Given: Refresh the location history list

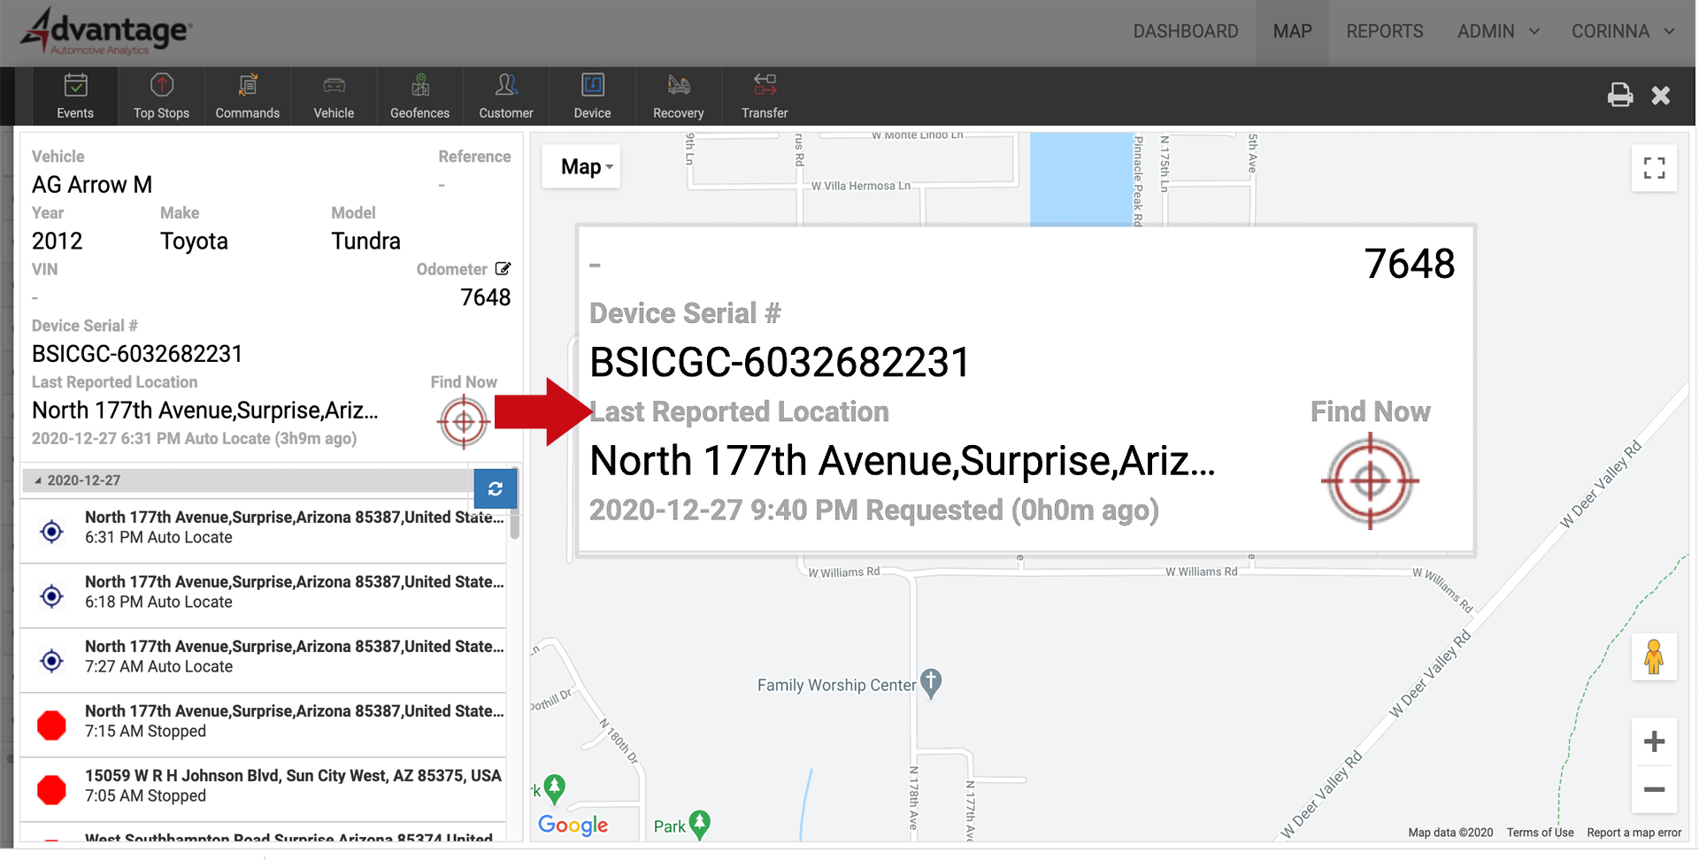Looking at the screenshot, I should pos(495,488).
